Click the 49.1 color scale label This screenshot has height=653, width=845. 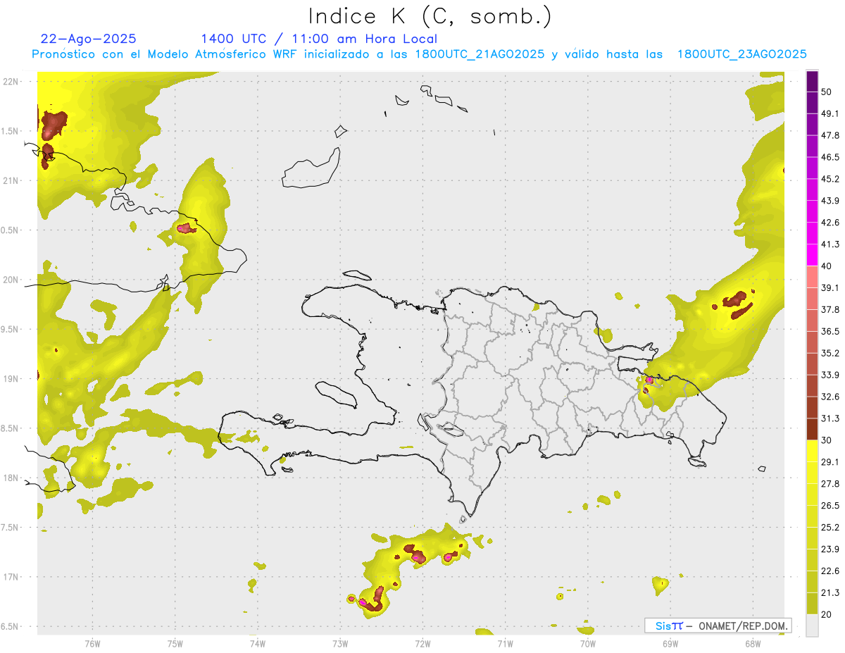830,113
